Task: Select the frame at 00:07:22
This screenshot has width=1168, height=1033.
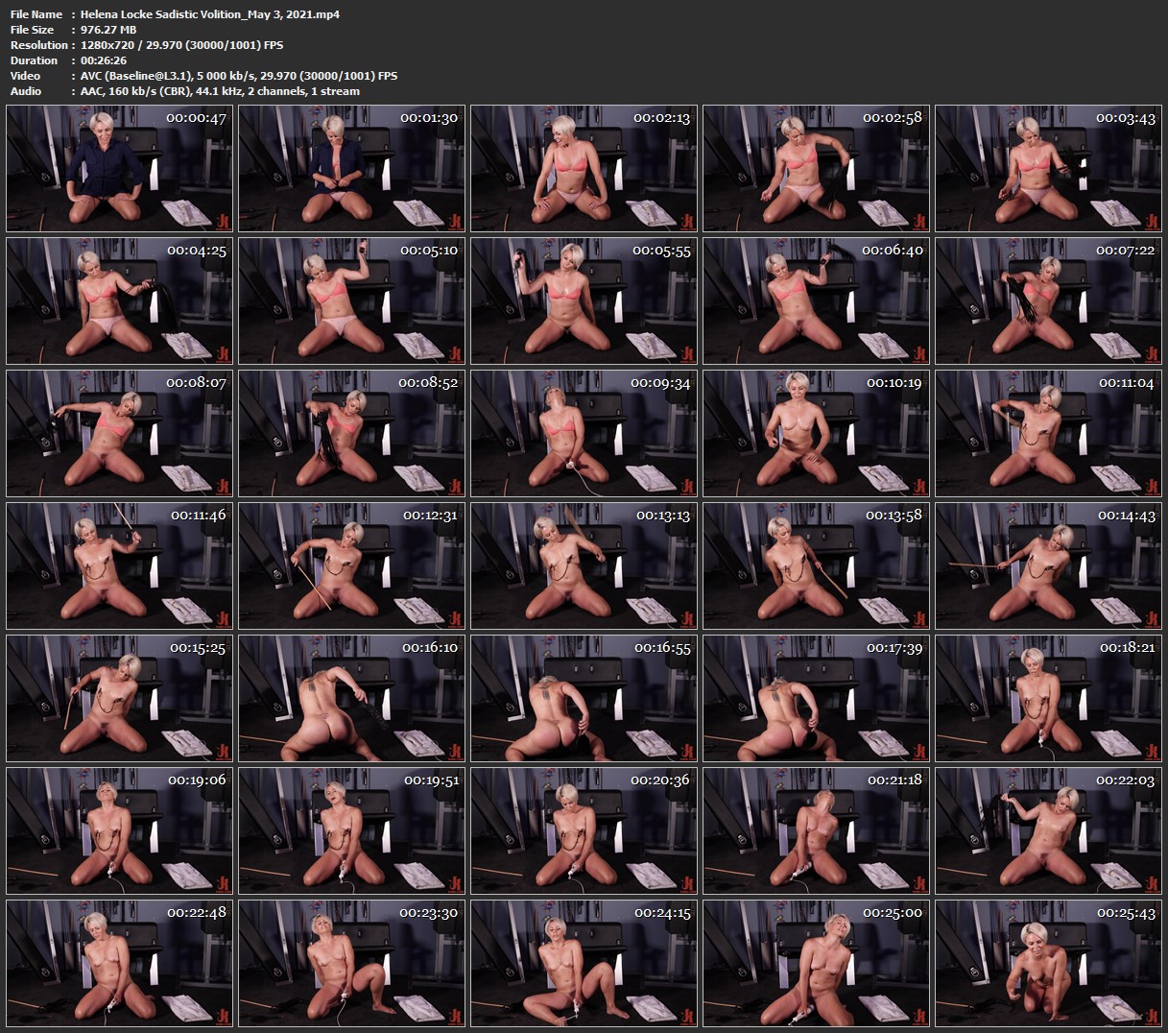Action: (x=1049, y=300)
